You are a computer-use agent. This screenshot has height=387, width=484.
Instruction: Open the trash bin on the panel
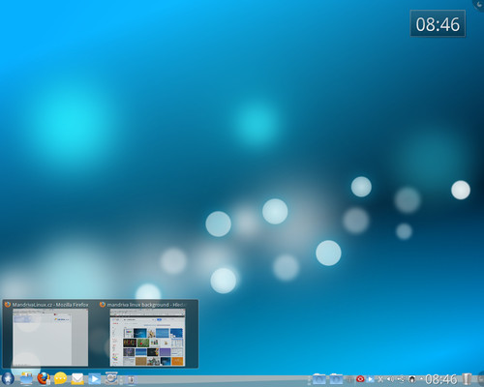pos(467,379)
